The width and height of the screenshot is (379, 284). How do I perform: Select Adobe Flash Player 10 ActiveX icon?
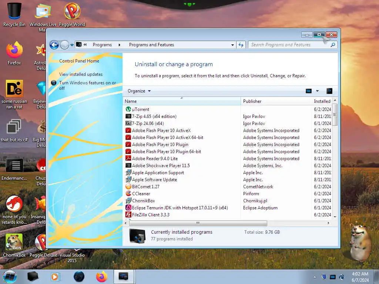(128, 131)
